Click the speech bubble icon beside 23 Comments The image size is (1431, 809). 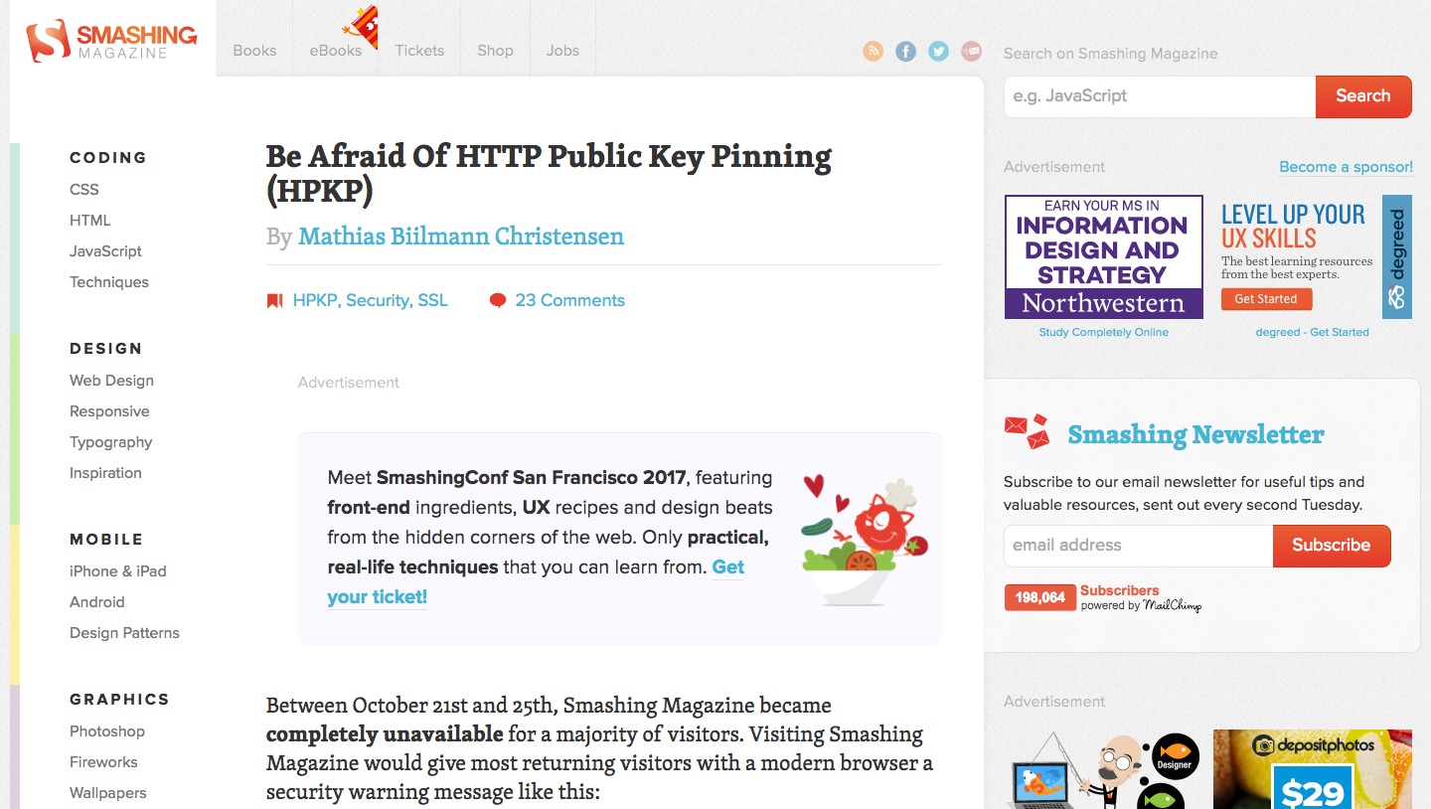point(498,299)
